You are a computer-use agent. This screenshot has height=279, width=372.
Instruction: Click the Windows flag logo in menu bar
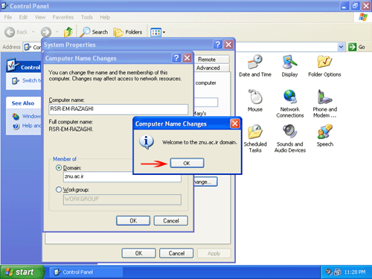click(x=363, y=17)
